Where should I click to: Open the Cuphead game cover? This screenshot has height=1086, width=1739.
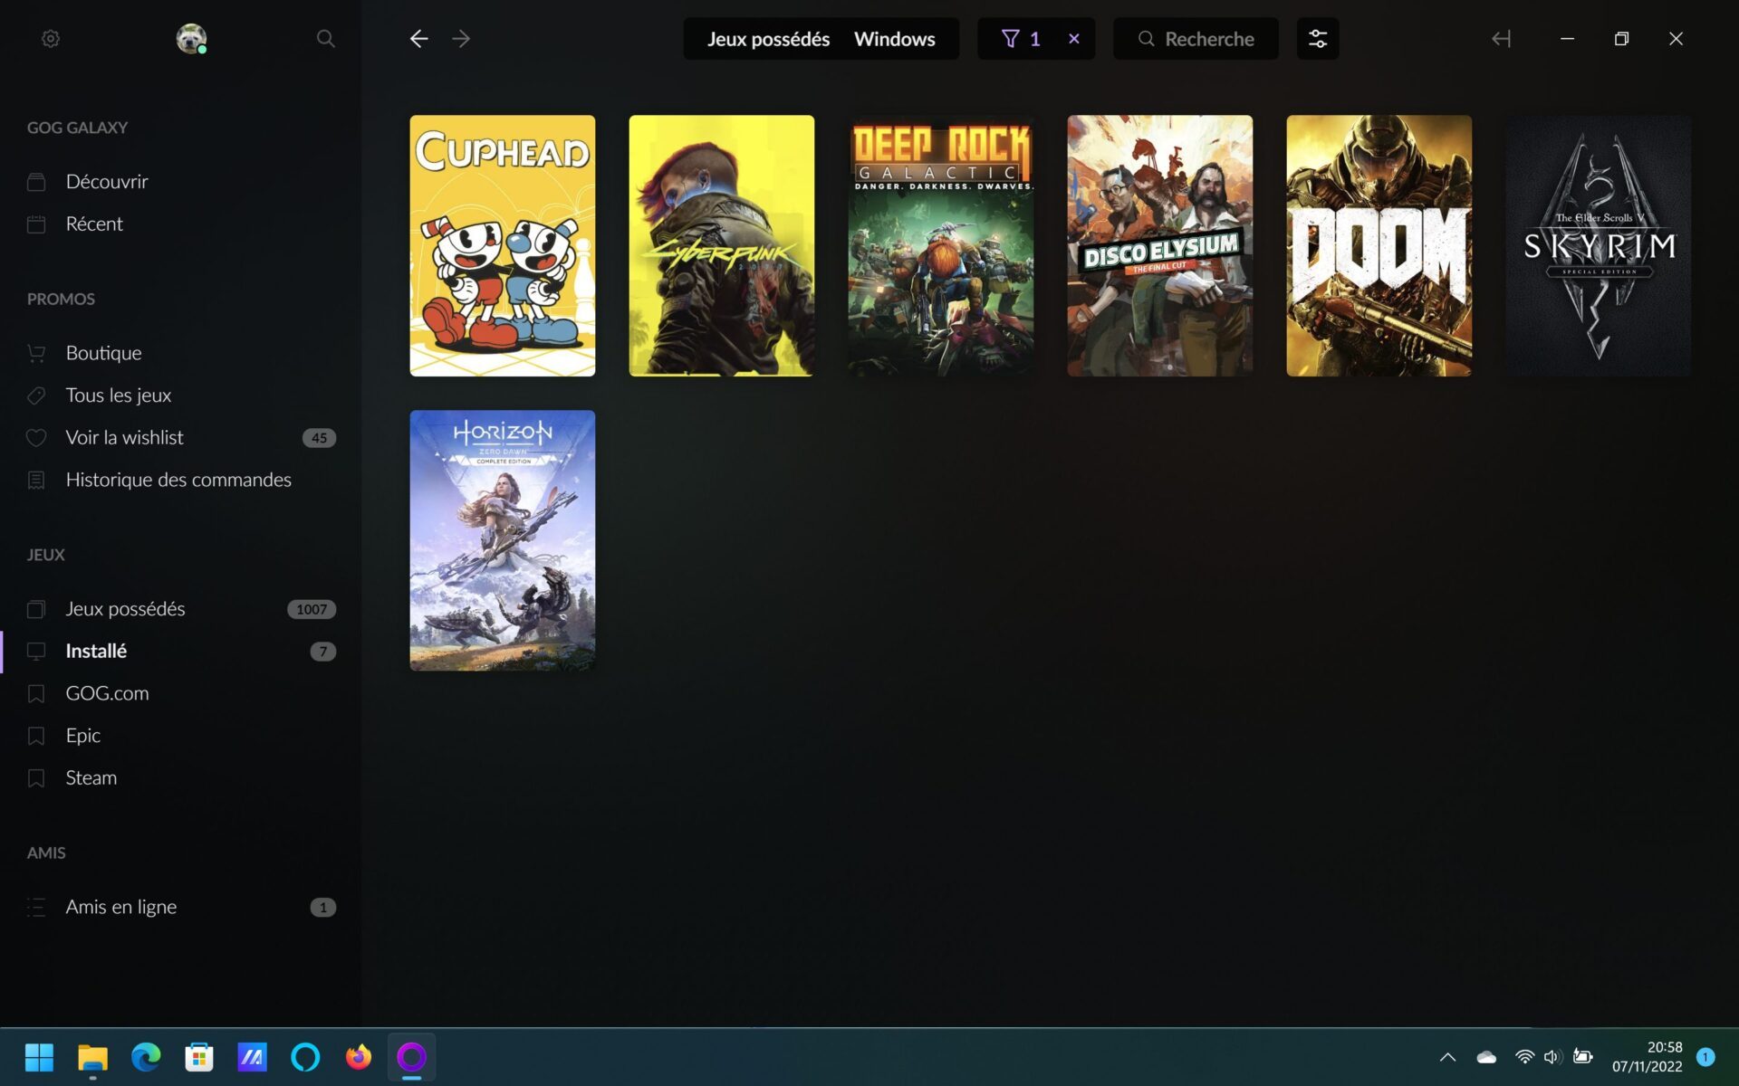coord(503,245)
